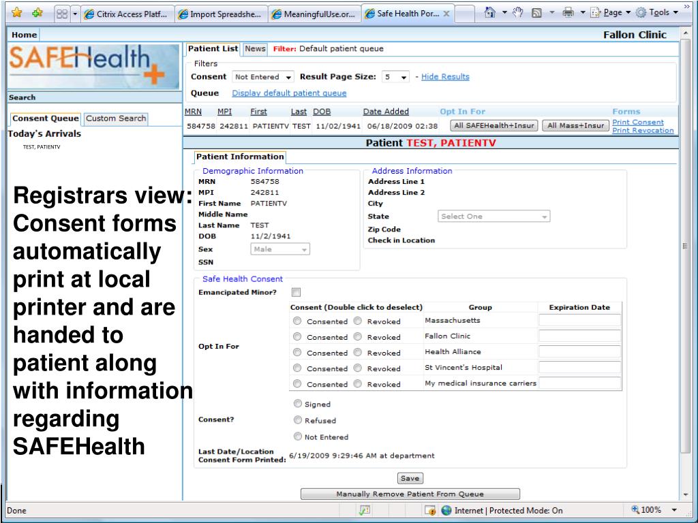Viewport: 698px width, 523px height.
Task: Select Revoked for Massachusetts
Action: pyautogui.click(x=357, y=321)
